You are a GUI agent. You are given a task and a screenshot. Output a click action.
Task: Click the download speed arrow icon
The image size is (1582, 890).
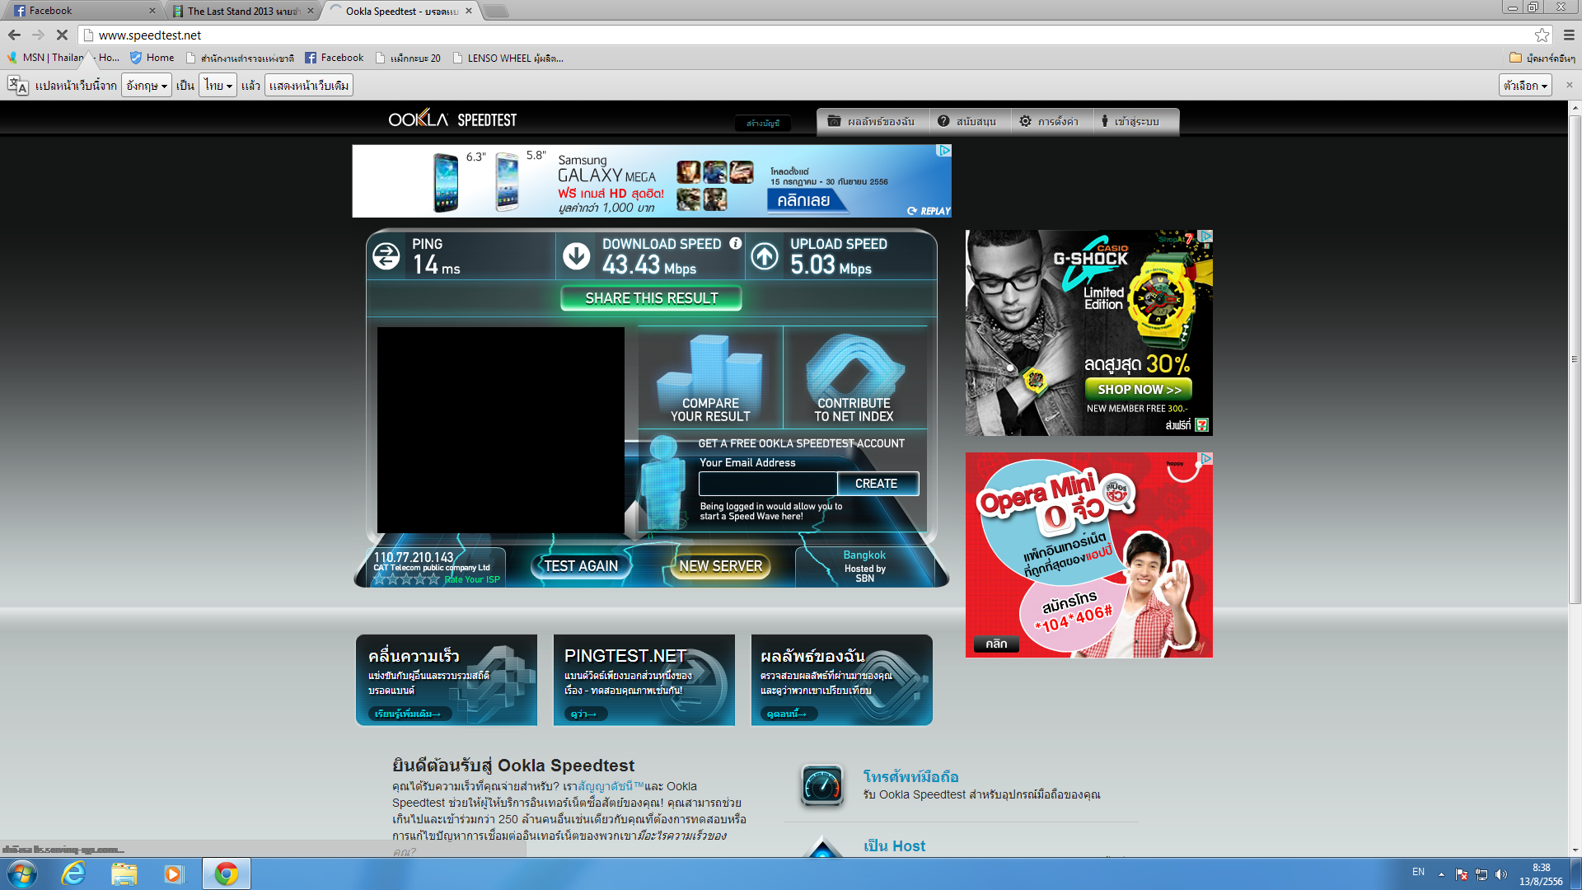[x=576, y=256]
